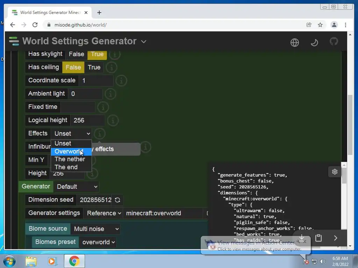The width and height of the screenshot is (358, 268).
Task: Choose Unset in Effects list
Action: [x=71, y=143]
